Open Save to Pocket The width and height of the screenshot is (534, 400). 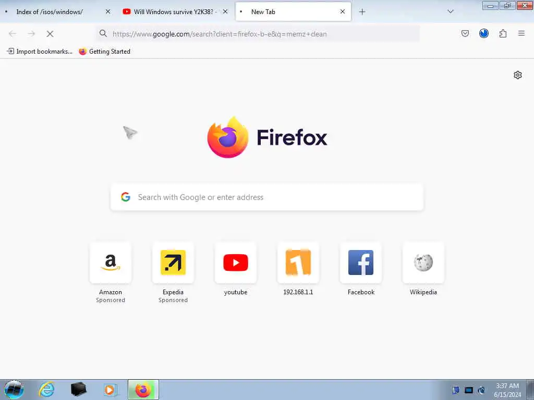pos(465,33)
